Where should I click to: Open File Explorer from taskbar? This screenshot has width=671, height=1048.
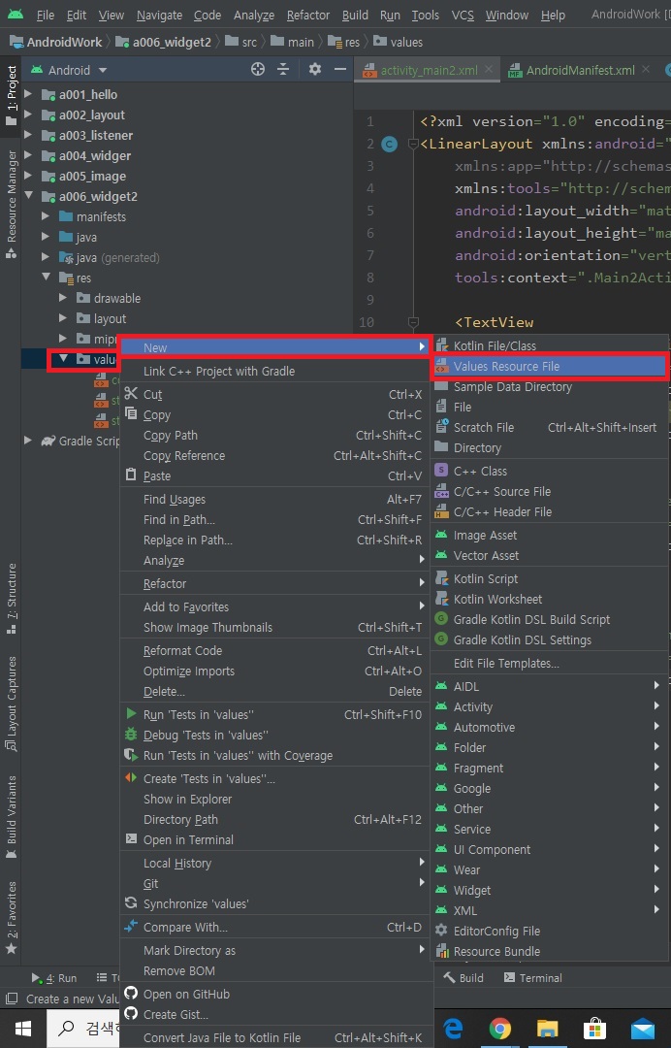click(548, 1029)
